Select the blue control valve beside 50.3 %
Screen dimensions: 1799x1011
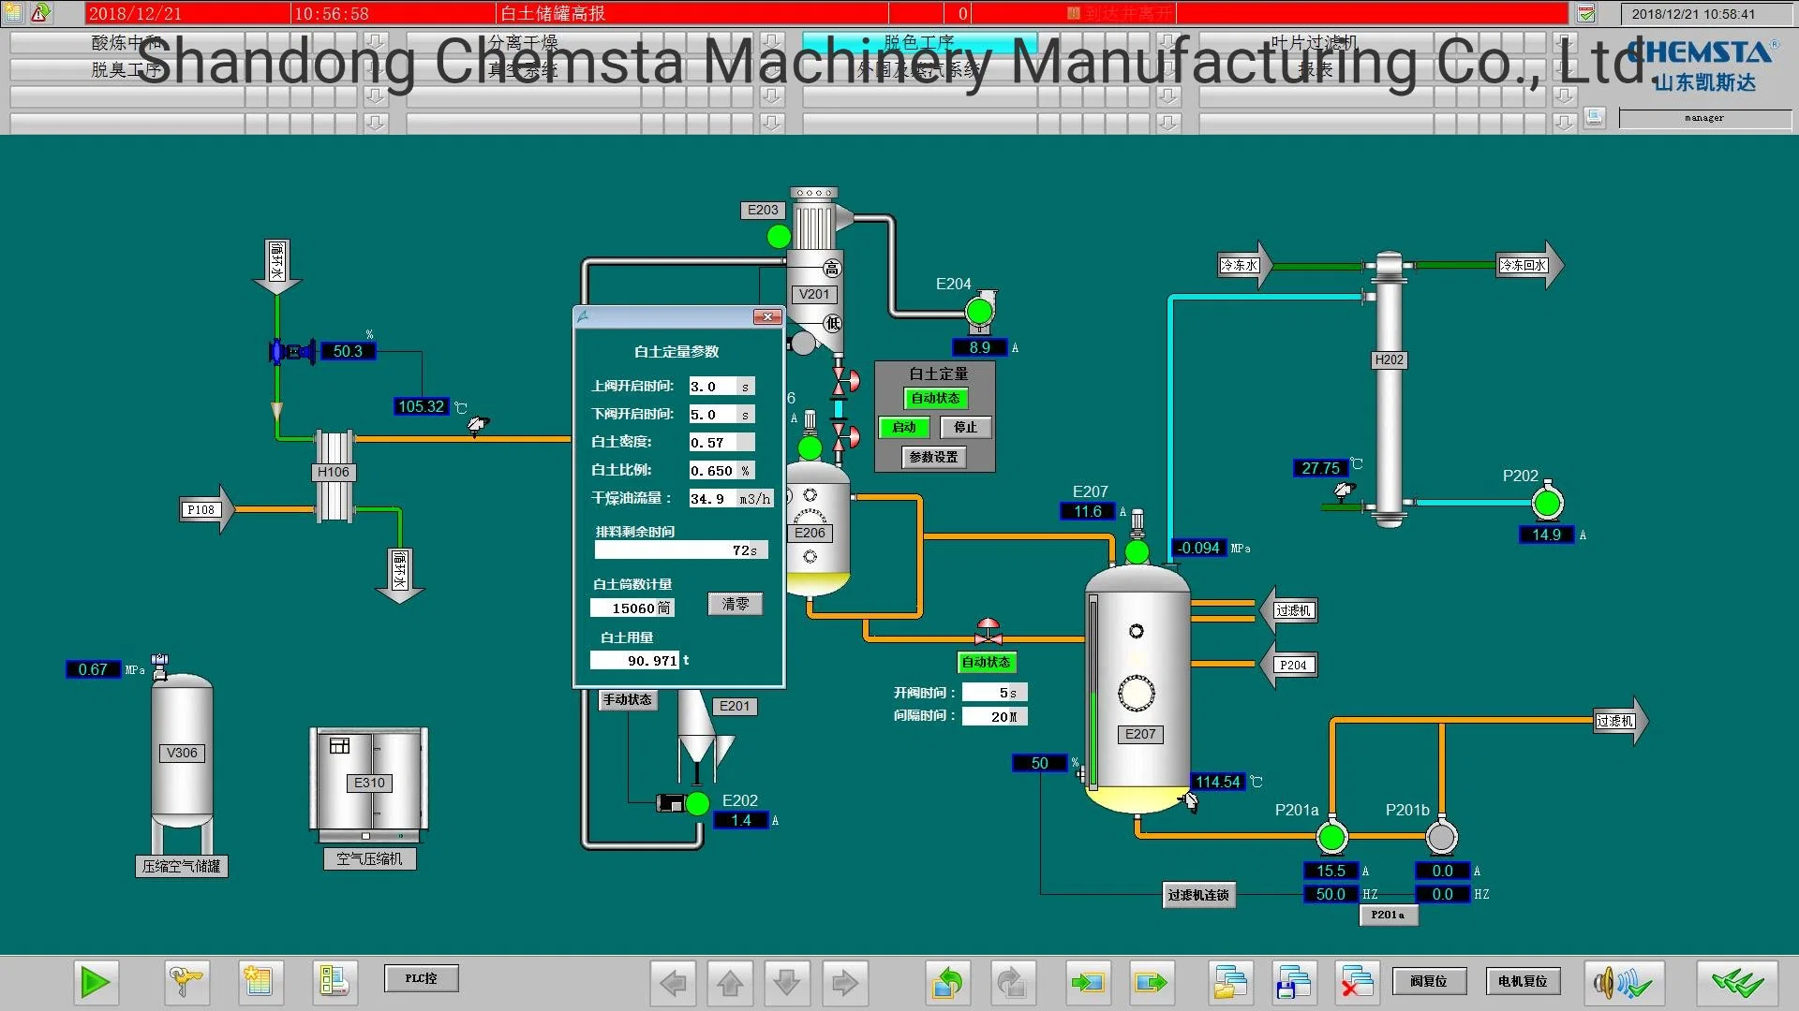pyautogui.click(x=290, y=351)
